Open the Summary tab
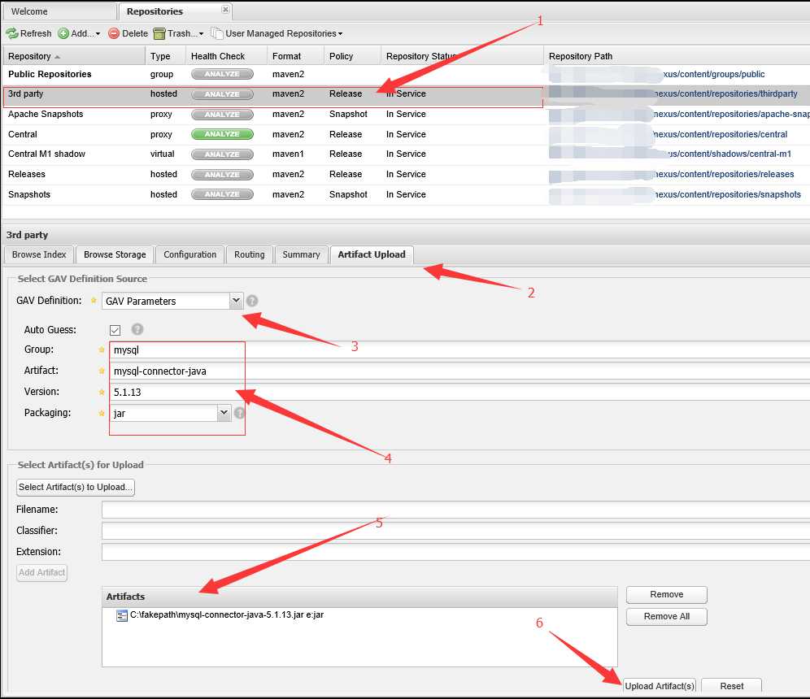 coord(301,254)
